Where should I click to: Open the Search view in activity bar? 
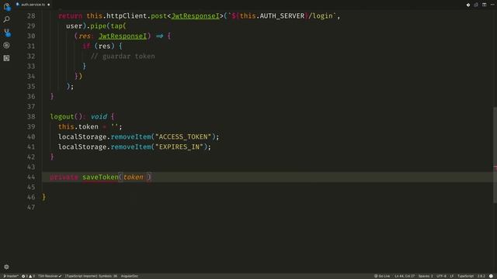click(x=6, y=19)
